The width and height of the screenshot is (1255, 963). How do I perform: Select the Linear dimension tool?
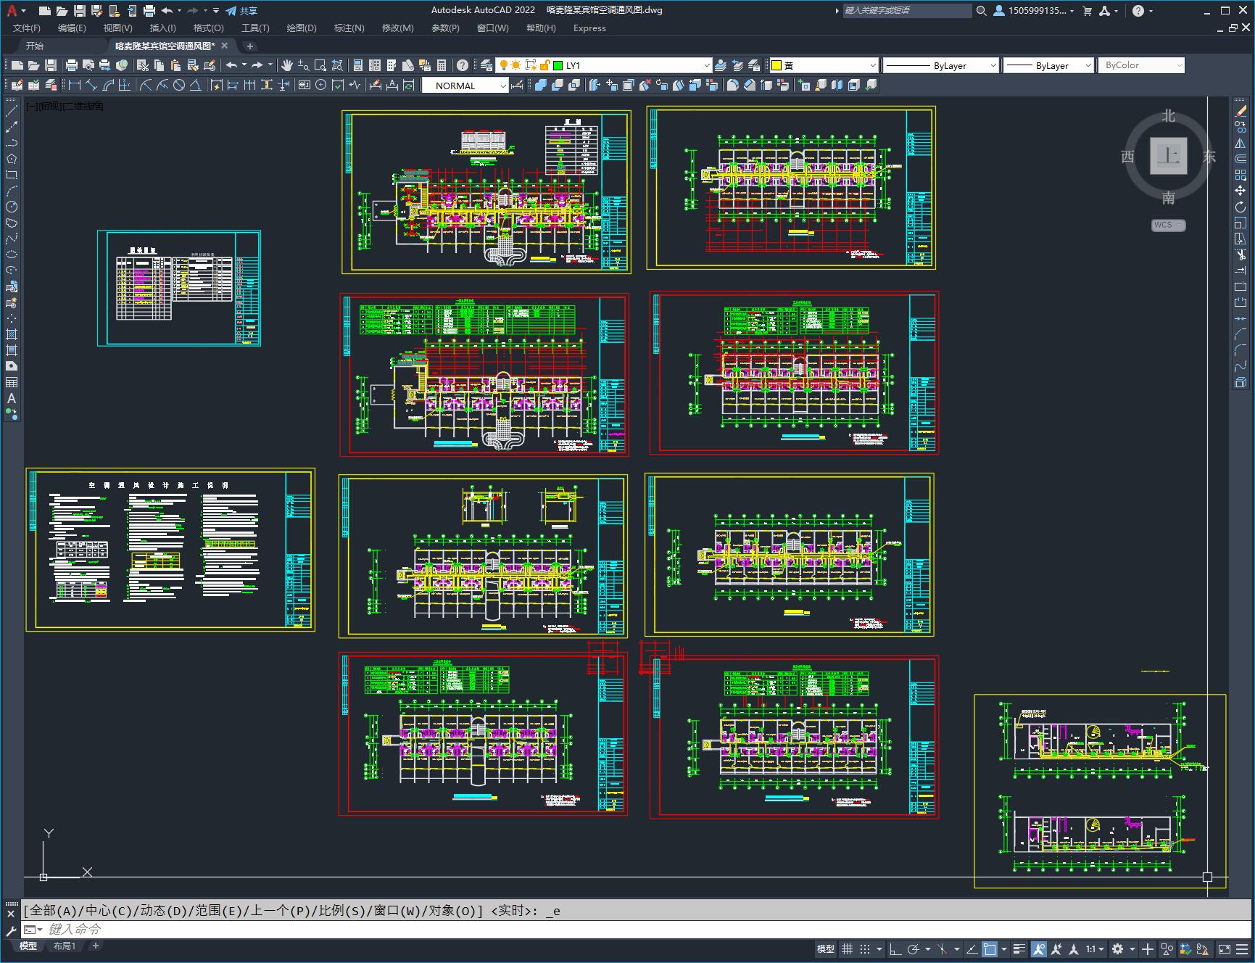click(74, 86)
